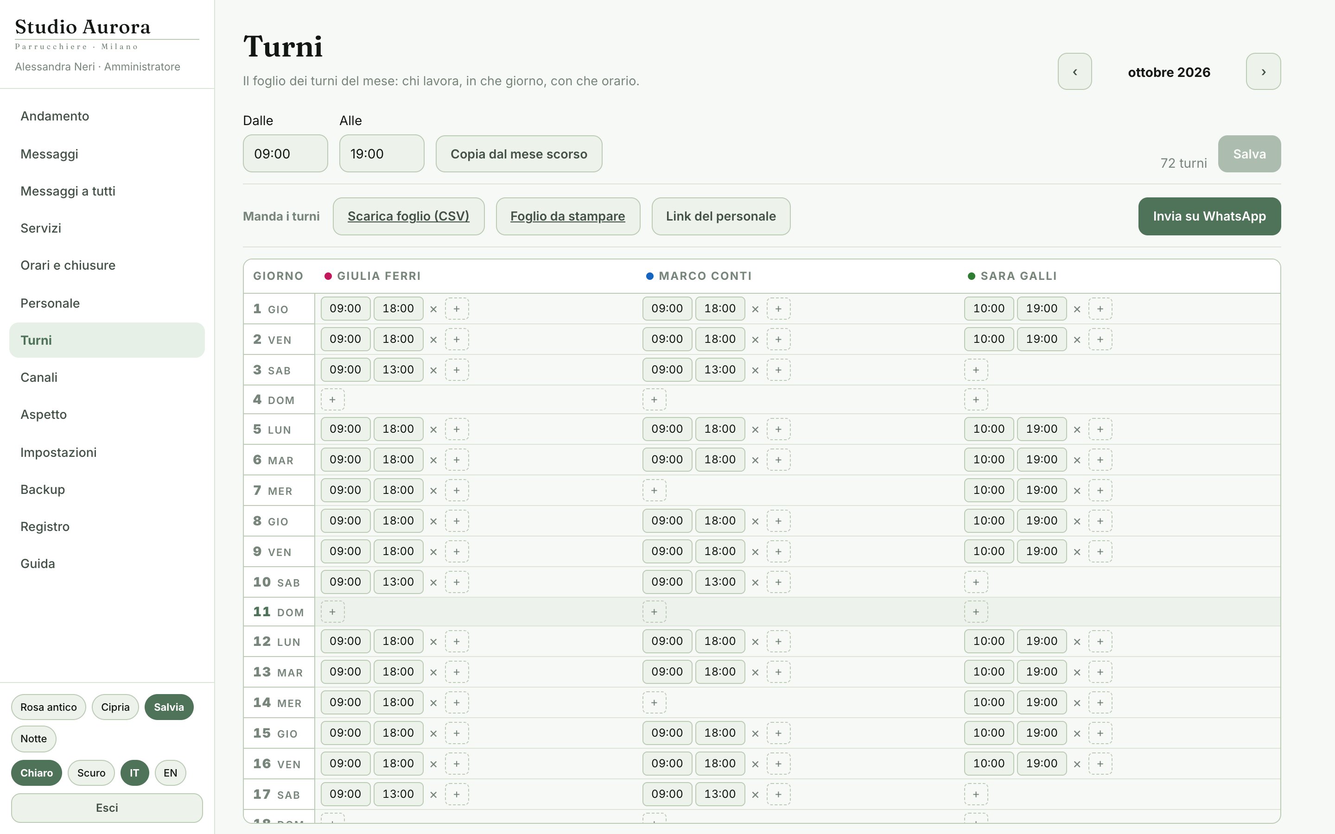Advance to next month with right chevron
Viewport: 1335px width, 834px height.
1263,72
